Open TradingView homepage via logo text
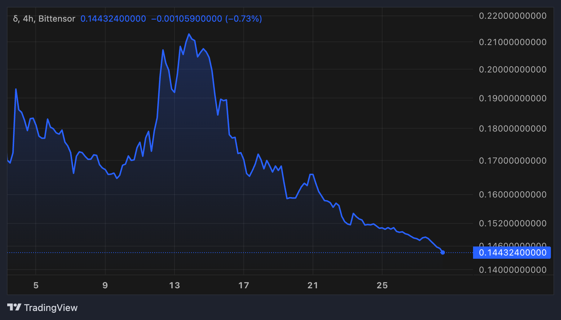The image size is (561, 320). point(50,307)
